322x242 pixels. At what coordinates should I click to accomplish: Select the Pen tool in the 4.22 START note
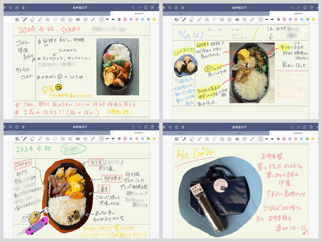click(x=25, y=19)
